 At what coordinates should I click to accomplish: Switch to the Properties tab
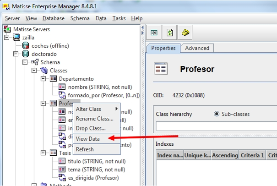point(163,48)
